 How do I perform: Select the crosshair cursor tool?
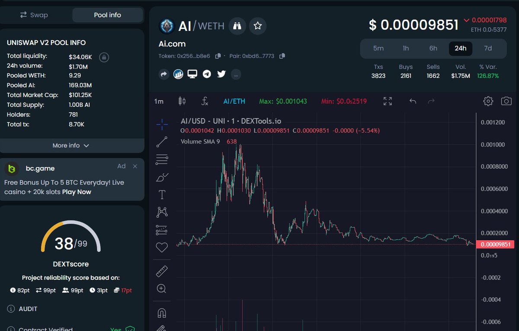(162, 124)
